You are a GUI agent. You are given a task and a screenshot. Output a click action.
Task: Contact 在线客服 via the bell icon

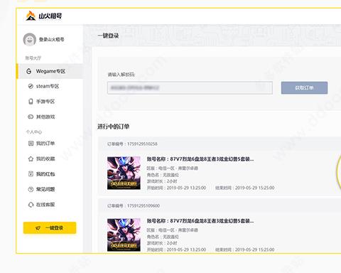click(31, 205)
